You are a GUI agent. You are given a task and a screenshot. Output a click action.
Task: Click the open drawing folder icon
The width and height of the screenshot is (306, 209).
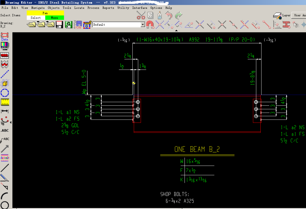point(31,25)
